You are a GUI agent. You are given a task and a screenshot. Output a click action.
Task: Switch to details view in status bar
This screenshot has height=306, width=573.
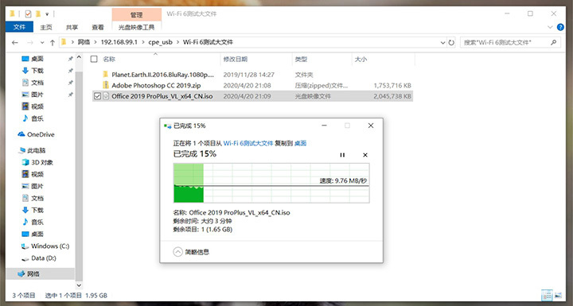[547, 295]
